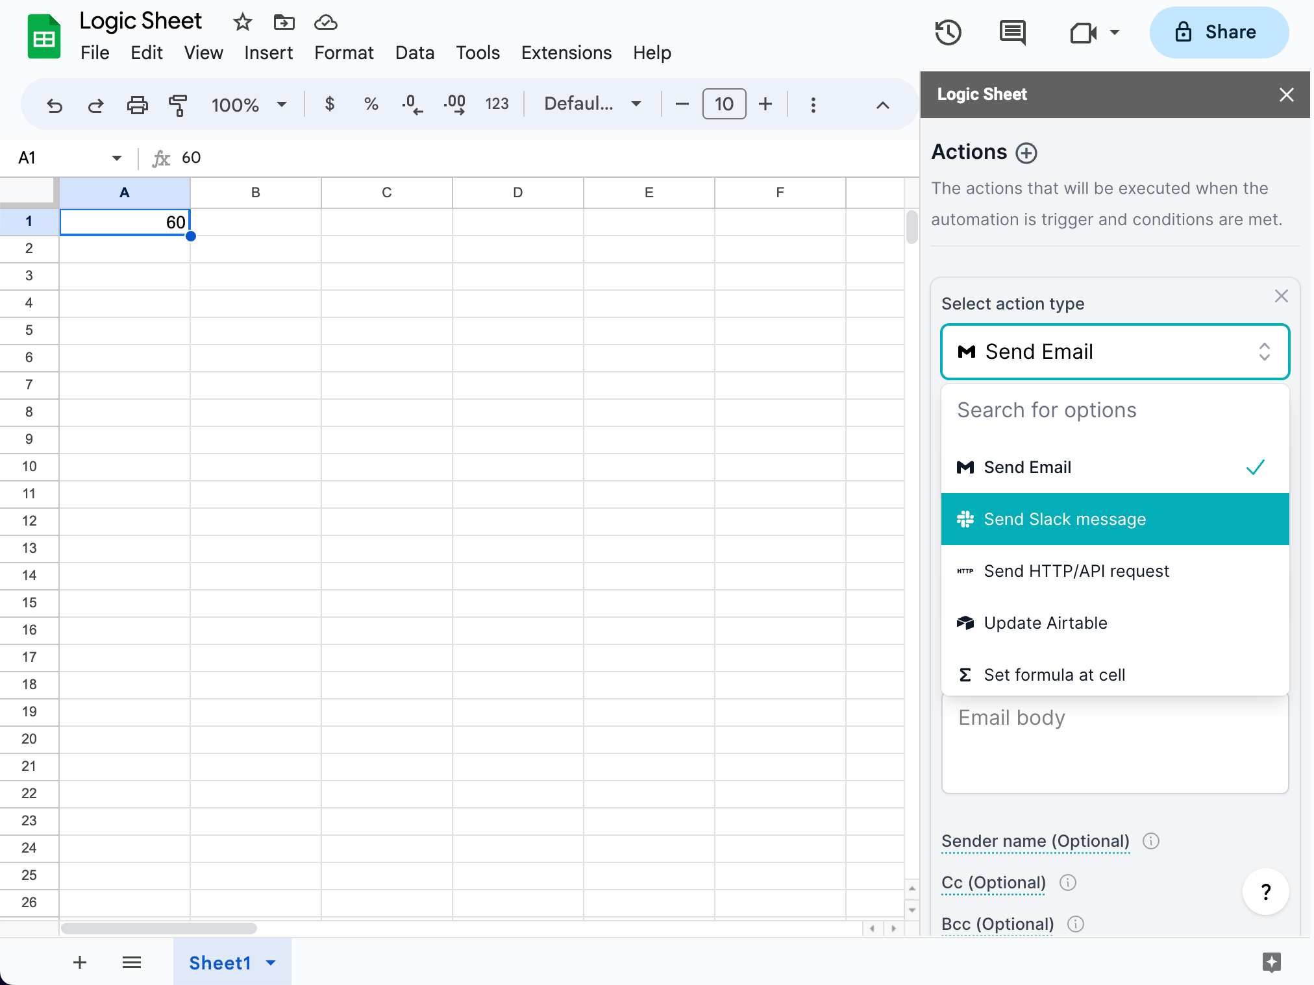
Task: Collapse the toolbar with chevron
Action: (x=882, y=105)
